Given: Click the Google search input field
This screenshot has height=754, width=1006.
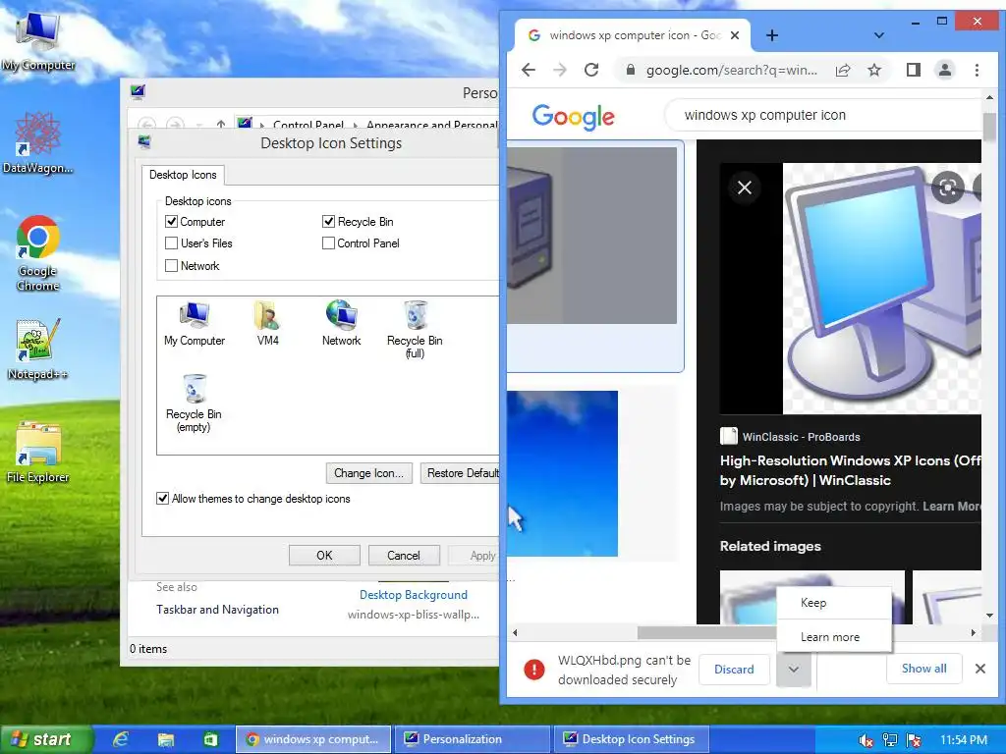Looking at the screenshot, I should click(824, 116).
